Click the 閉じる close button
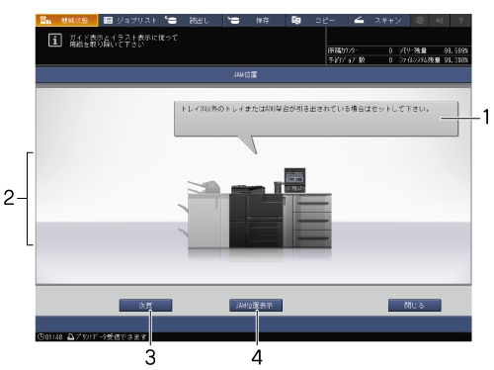The width and height of the screenshot is (494, 370). click(415, 306)
